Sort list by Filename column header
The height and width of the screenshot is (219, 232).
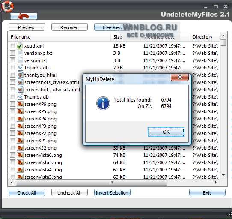pos(59,37)
